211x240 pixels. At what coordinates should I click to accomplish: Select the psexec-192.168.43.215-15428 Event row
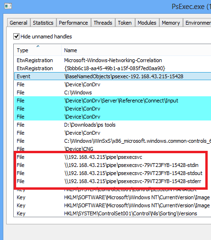coord(112,76)
